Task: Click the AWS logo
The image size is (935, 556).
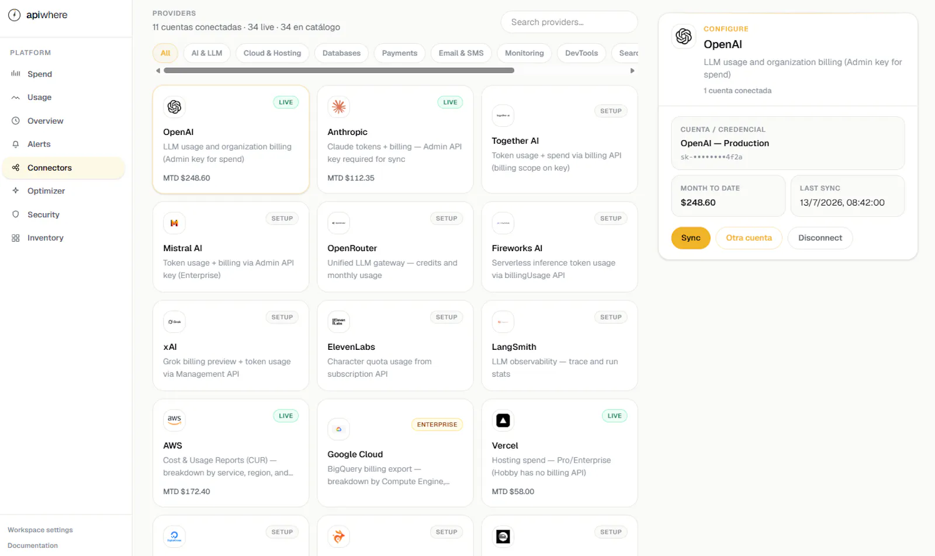Action: (x=174, y=421)
